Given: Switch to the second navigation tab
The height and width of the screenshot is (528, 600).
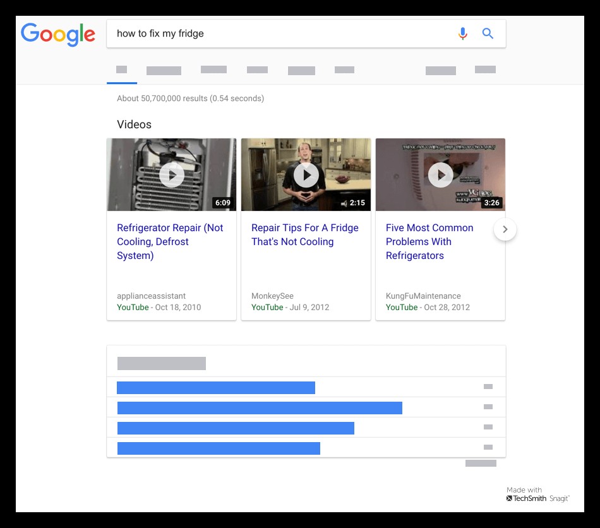Looking at the screenshot, I should coord(163,69).
